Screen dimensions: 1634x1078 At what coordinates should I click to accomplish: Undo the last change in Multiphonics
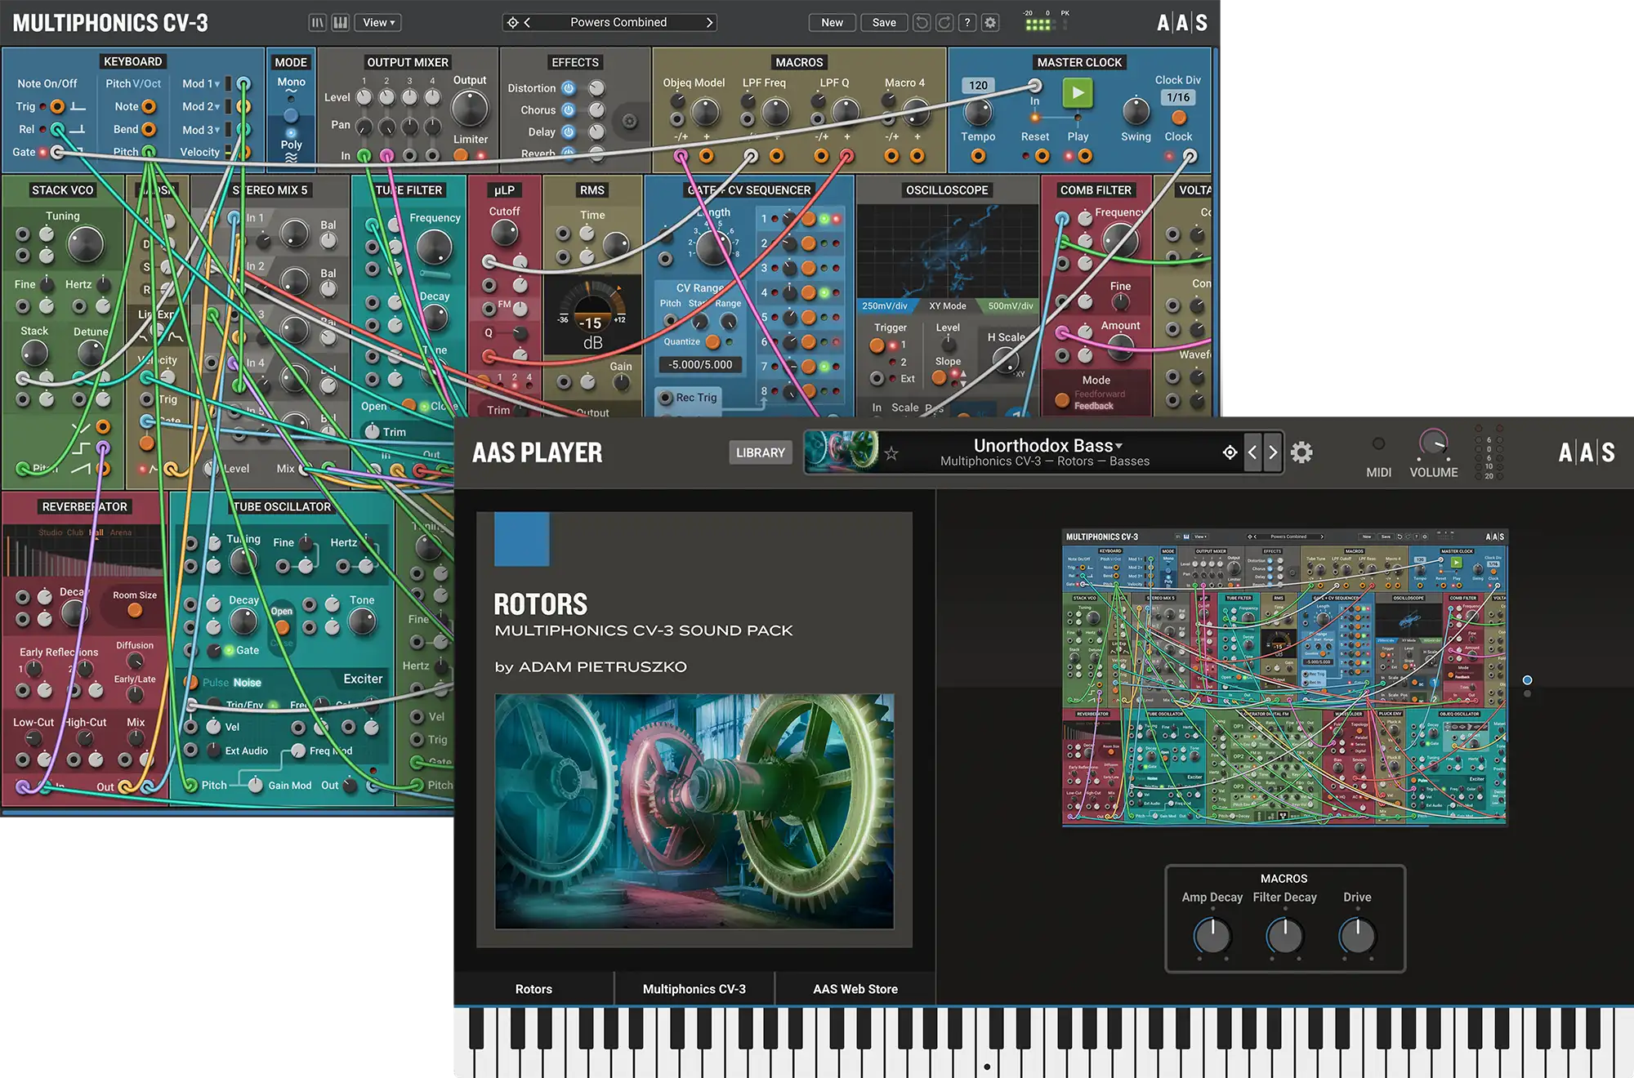[x=922, y=23]
